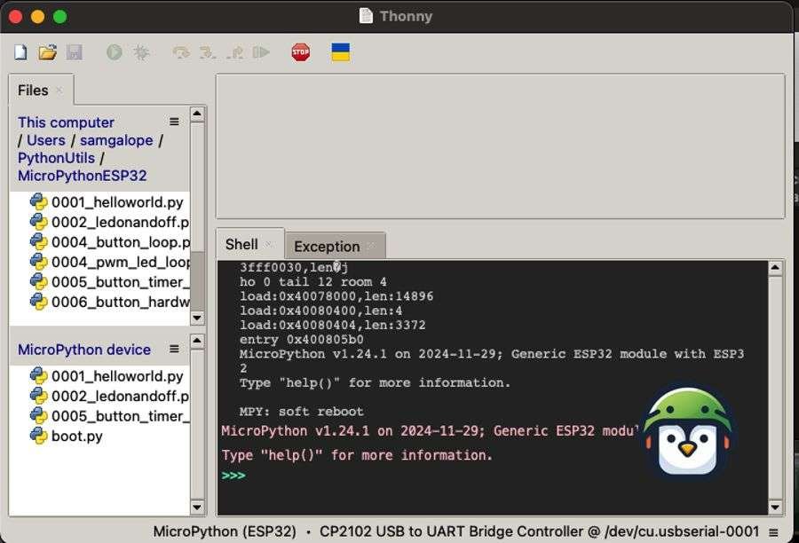Run current script with green play icon
Image resolution: width=799 pixels, height=543 pixels.
point(115,52)
